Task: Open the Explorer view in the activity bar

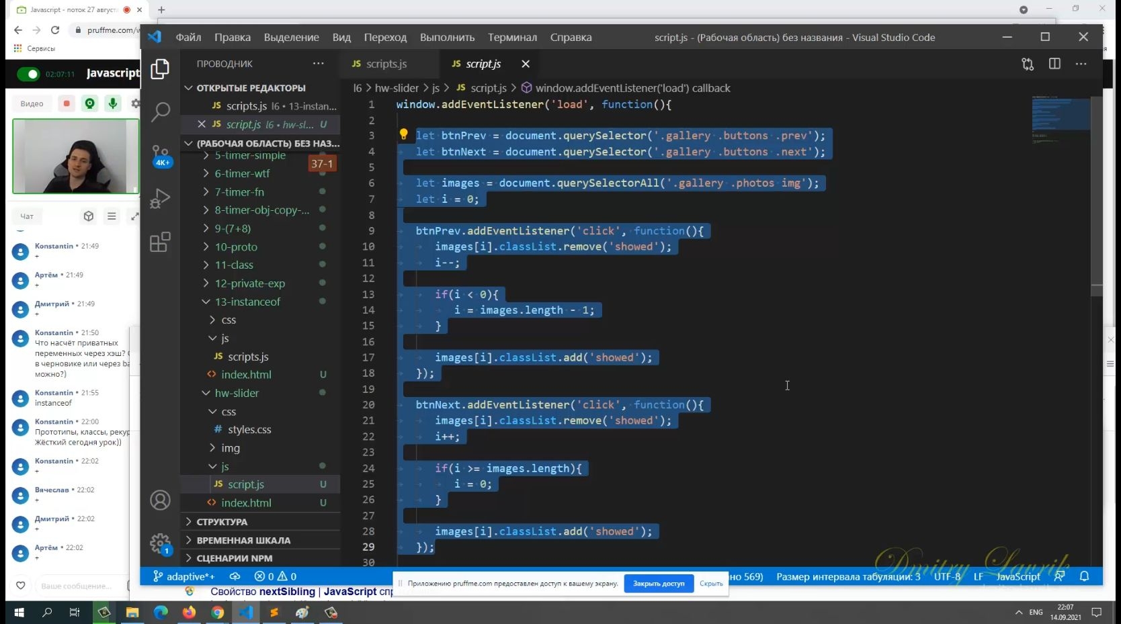Action: coord(160,69)
